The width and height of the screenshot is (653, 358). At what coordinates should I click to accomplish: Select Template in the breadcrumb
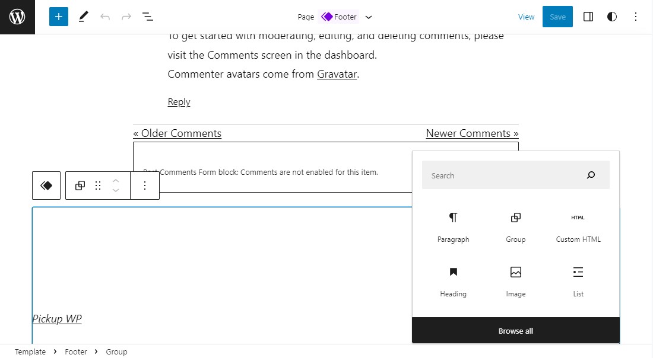pos(30,351)
